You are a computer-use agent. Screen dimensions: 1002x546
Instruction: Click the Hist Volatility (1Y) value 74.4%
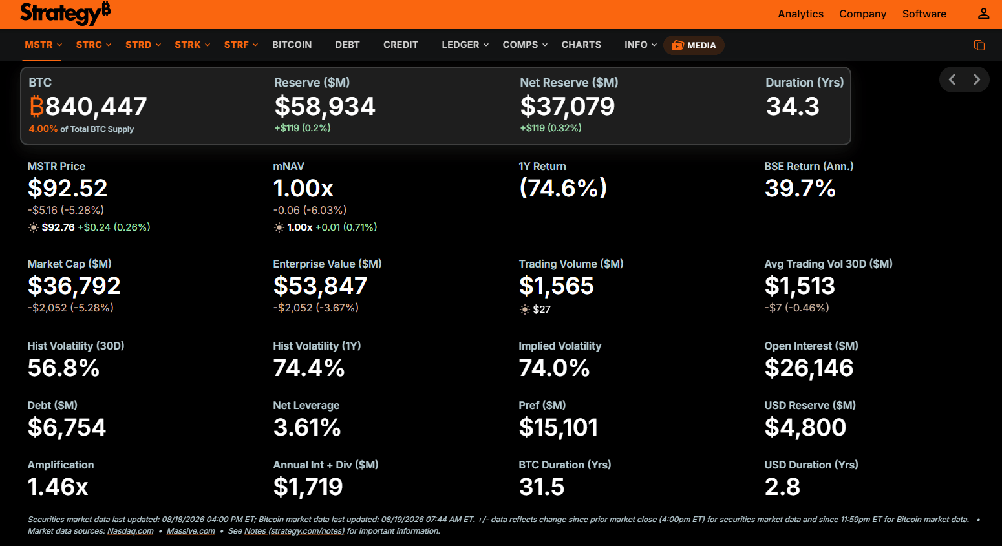[309, 368]
